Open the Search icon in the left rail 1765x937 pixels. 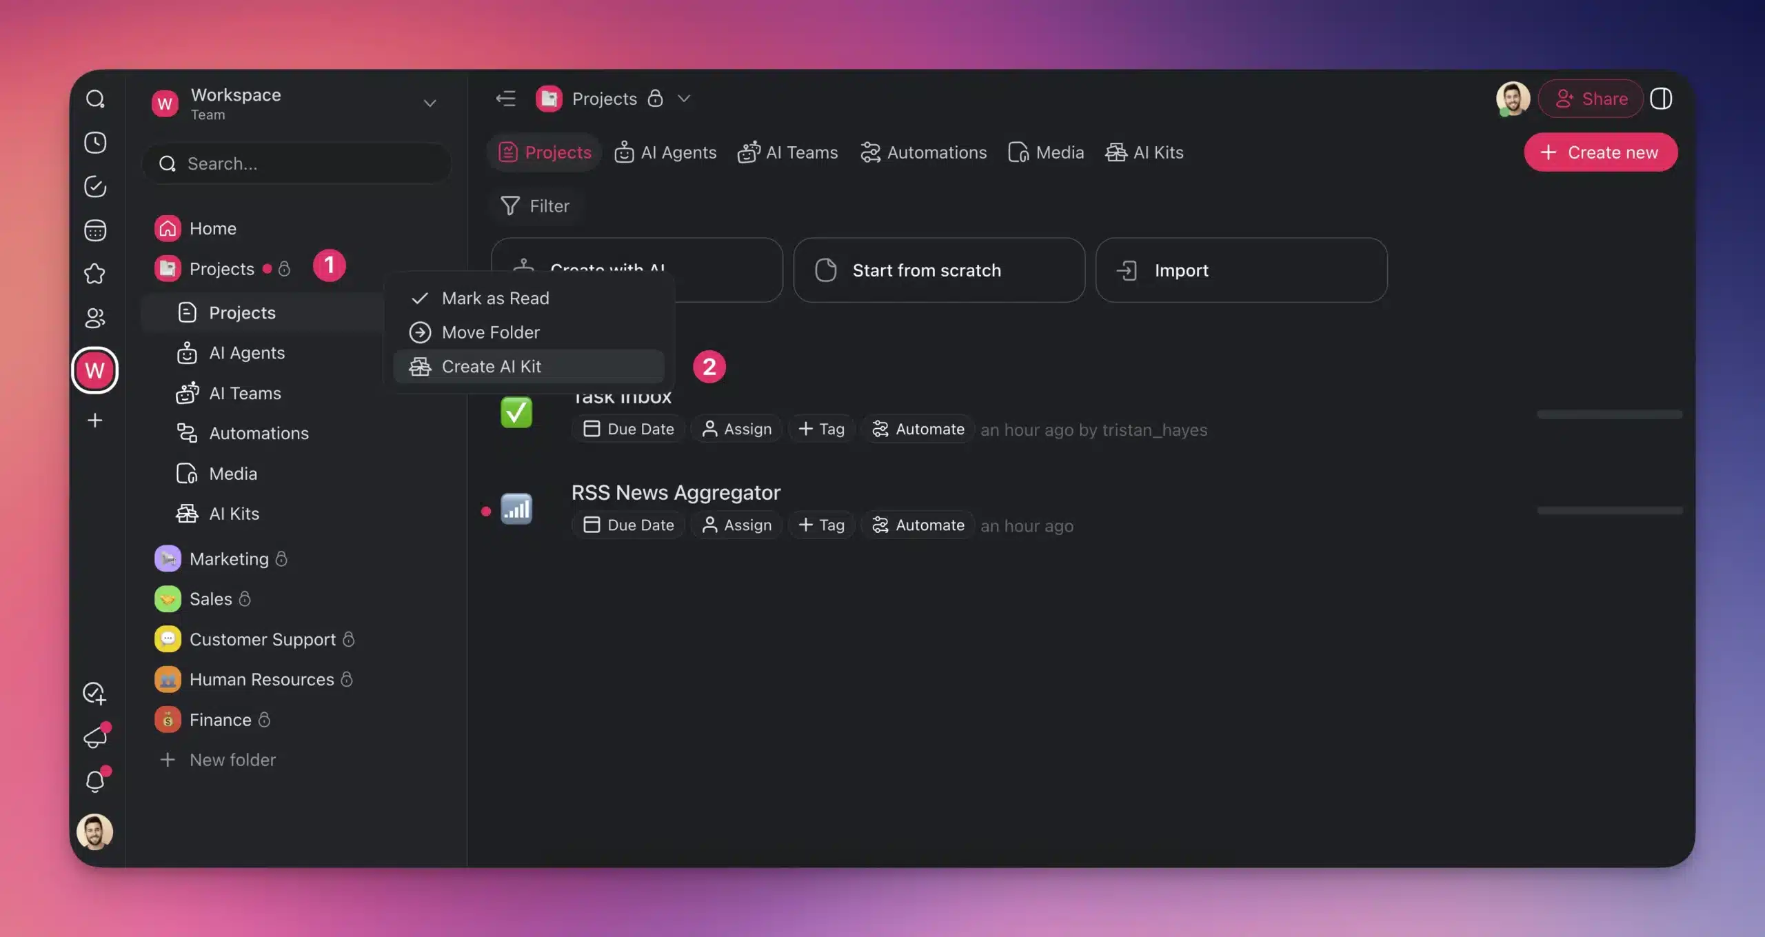click(x=95, y=99)
